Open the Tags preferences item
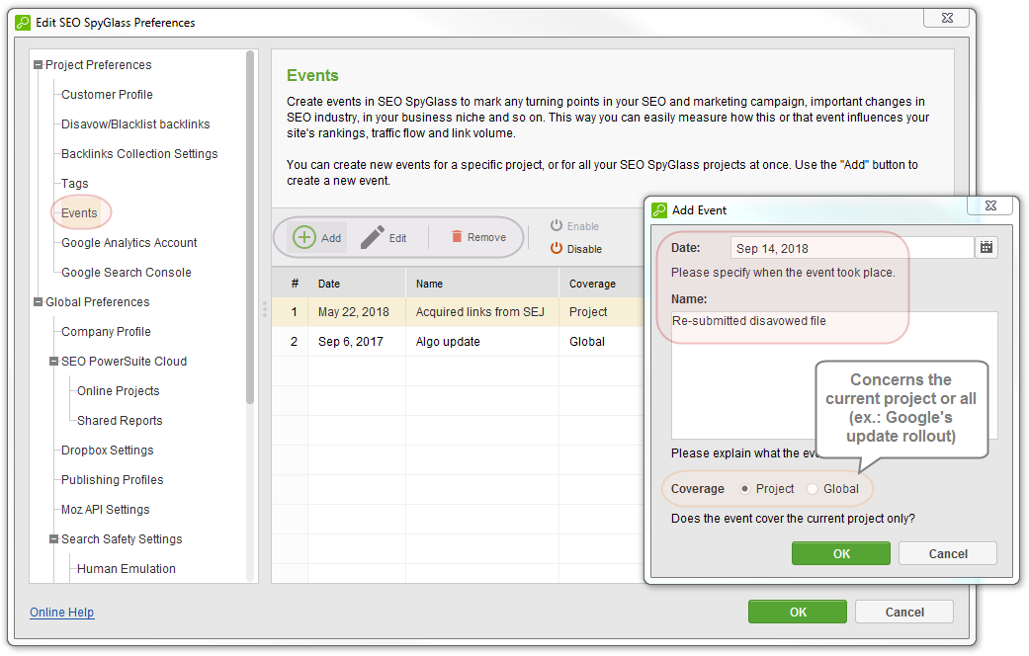 75,184
